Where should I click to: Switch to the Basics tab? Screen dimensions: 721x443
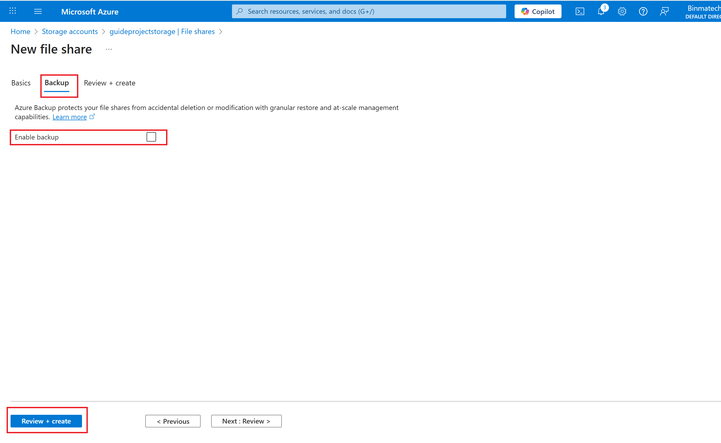pyautogui.click(x=21, y=83)
